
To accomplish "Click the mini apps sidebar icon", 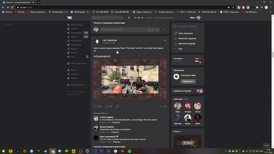I will (68, 63).
